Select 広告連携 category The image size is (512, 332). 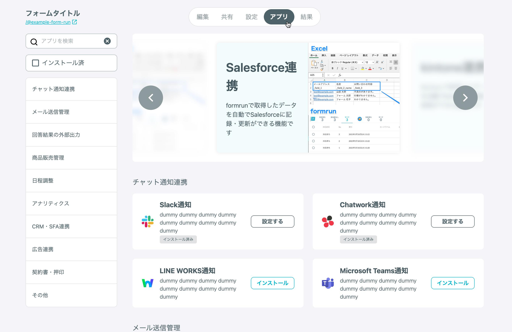[x=71, y=249]
